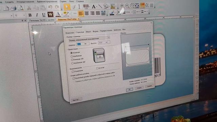
Task: Click the Справка button in dialog
Action: coord(149,86)
